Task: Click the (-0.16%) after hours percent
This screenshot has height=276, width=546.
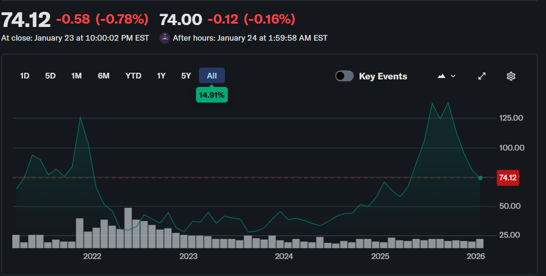Action: (x=269, y=19)
